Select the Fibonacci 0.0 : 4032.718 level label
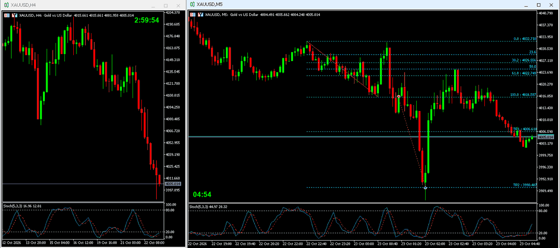Viewport: 560px width, 248px height. (x=525, y=39)
